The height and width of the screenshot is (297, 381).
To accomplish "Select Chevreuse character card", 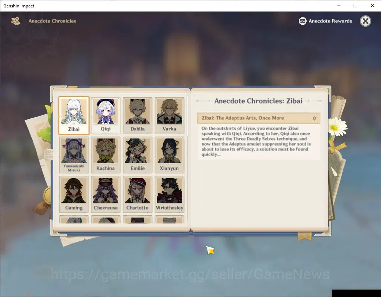I will [106, 195].
